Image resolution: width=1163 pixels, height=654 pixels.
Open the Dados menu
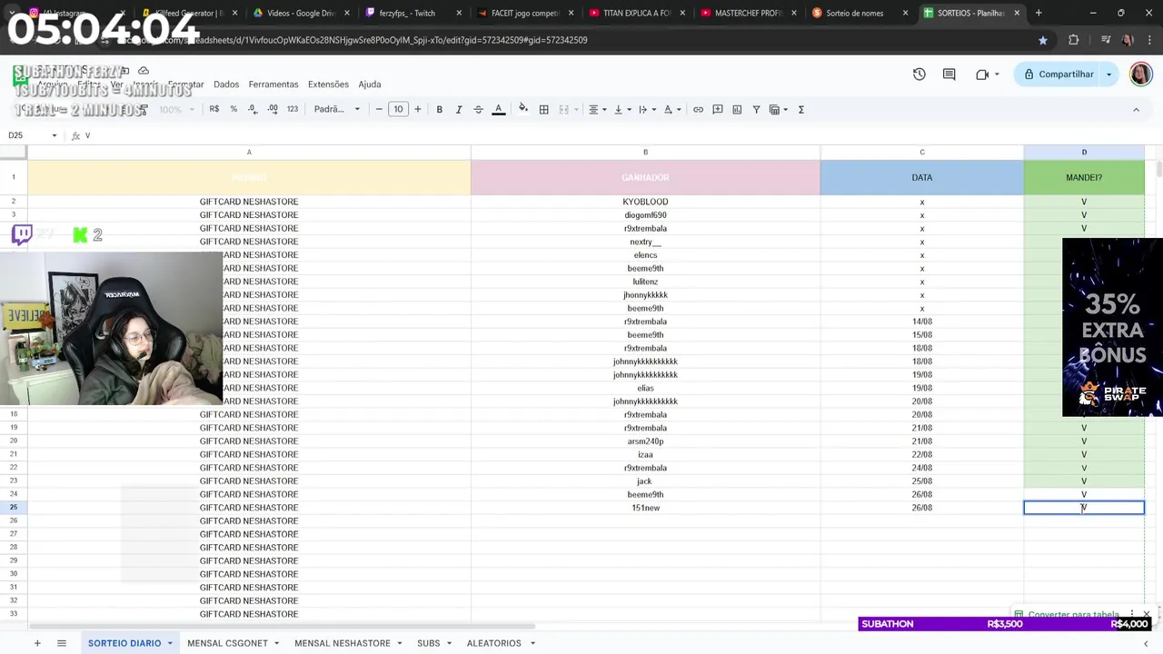(226, 84)
